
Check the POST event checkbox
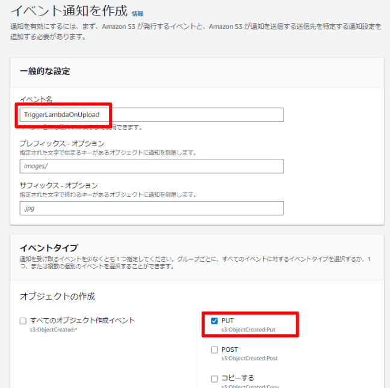[x=214, y=350]
